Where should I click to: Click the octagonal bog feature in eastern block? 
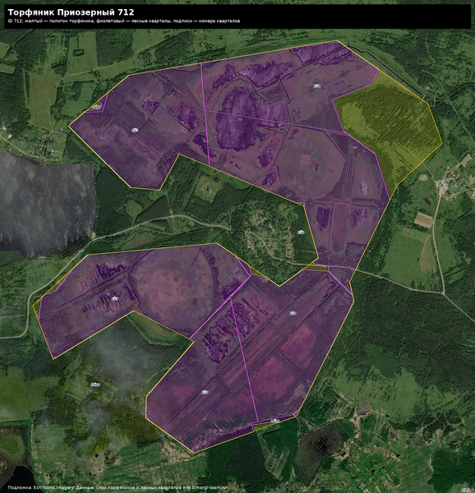click(311, 164)
